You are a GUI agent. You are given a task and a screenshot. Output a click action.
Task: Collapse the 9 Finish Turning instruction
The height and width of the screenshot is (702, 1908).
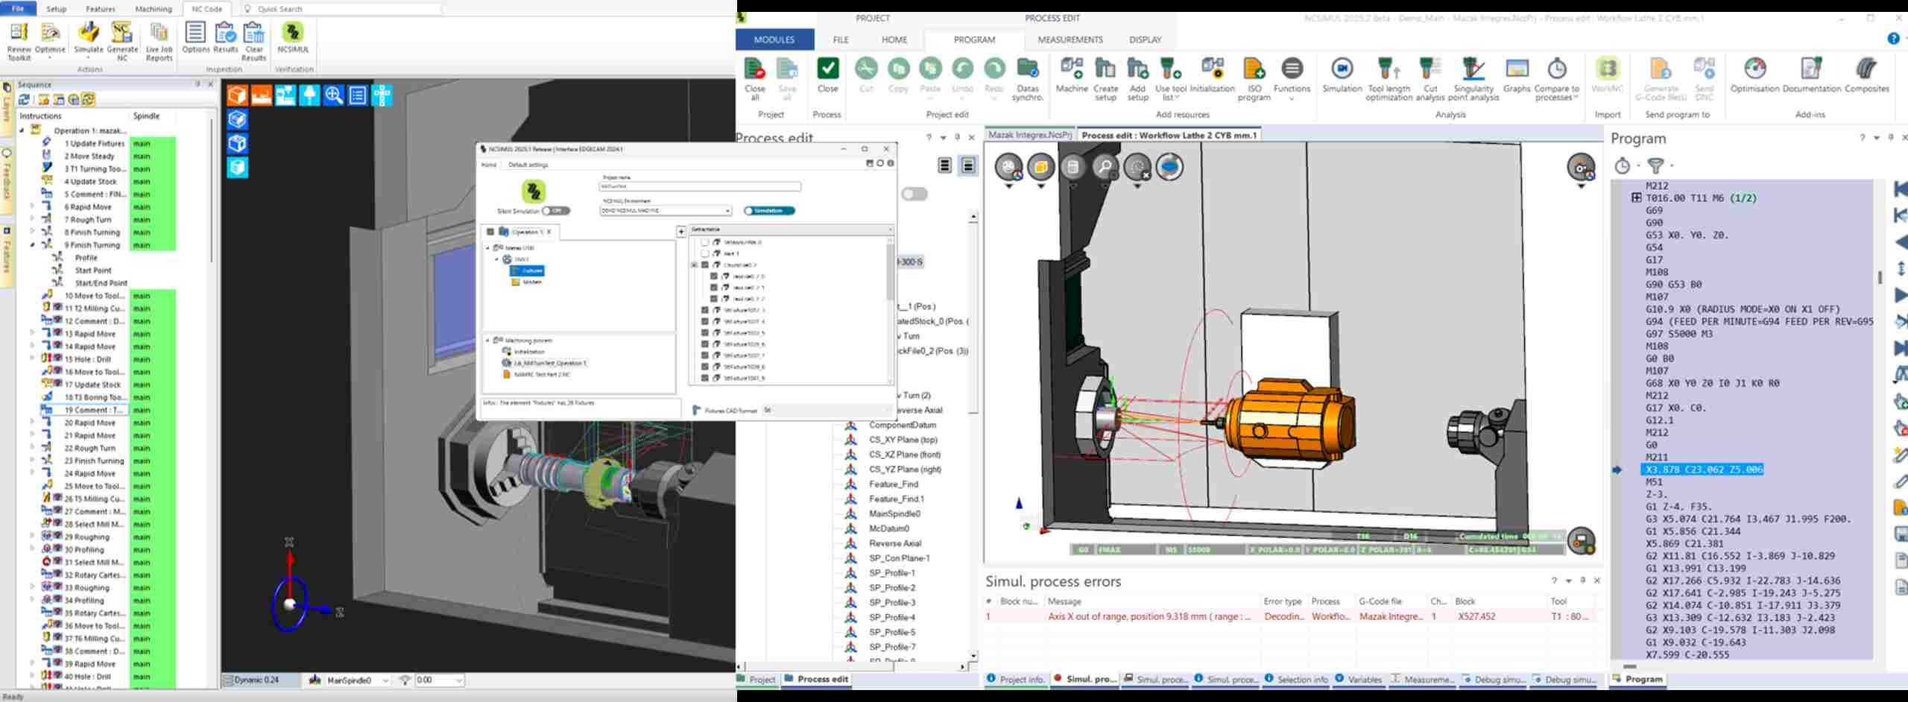(x=32, y=245)
